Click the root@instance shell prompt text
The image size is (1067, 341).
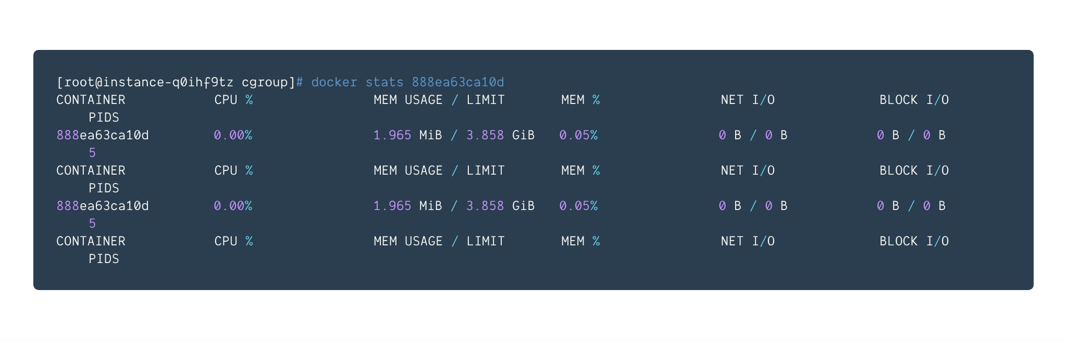(x=176, y=82)
